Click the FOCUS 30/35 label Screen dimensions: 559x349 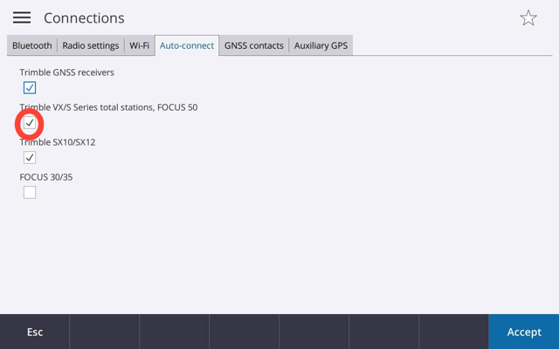point(46,177)
